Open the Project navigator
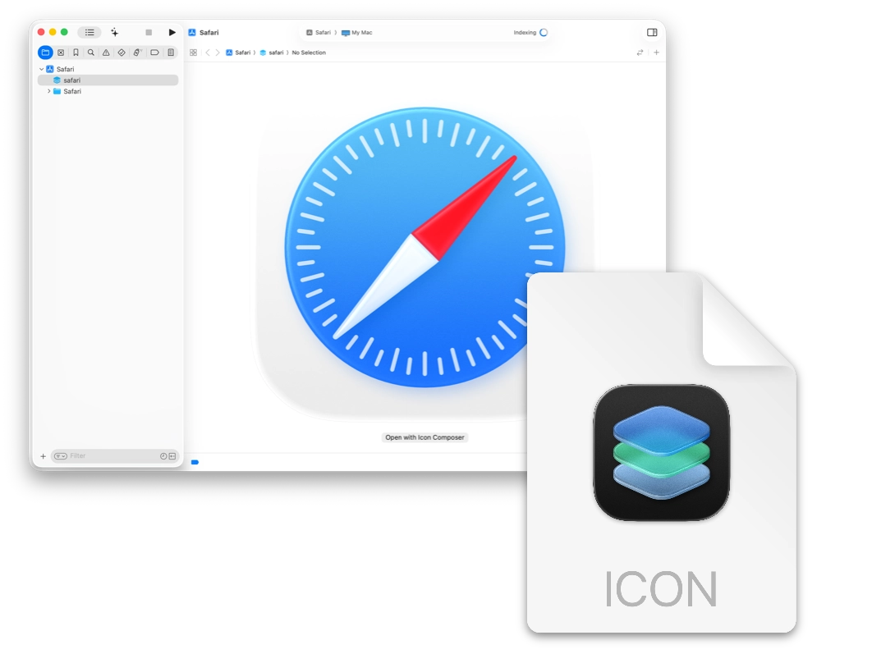 click(x=45, y=52)
